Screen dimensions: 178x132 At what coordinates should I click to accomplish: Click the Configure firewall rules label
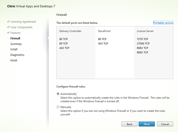pyautogui.click(x=71, y=87)
